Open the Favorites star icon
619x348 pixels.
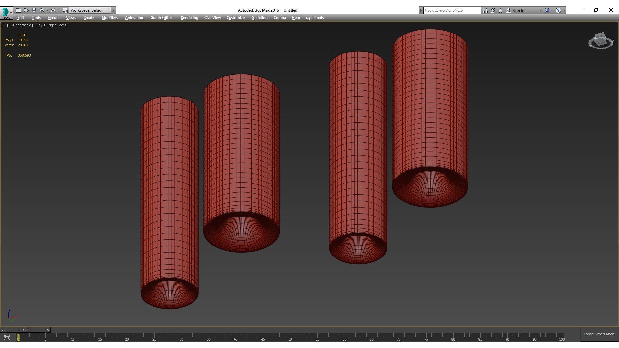(x=500, y=10)
